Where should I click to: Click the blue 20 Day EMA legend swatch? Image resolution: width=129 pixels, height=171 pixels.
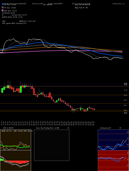click(x=3, y=4)
